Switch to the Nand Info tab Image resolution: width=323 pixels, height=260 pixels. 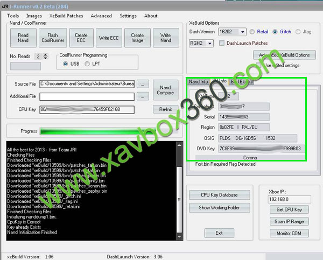(x=198, y=82)
